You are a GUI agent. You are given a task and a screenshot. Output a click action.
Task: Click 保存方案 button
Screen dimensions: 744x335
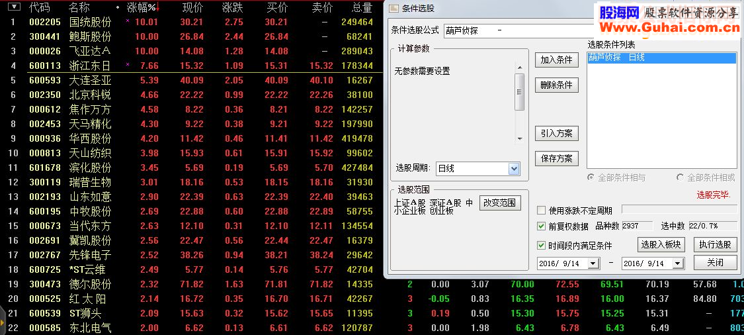pyautogui.click(x=557, y=159)
